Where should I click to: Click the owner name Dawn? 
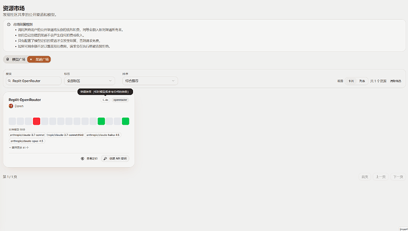[19, 106]
